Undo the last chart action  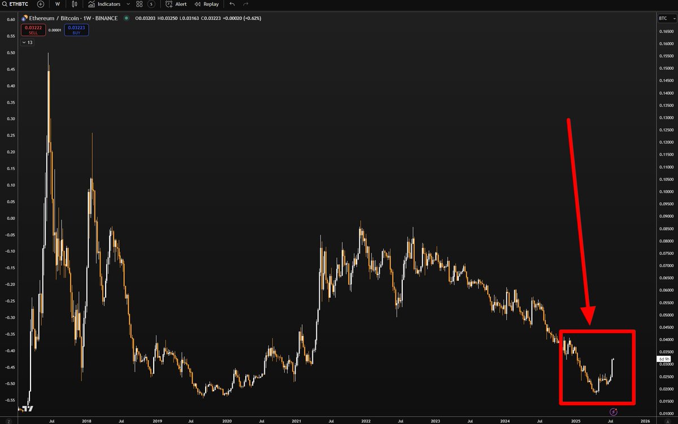click(232, 4)
